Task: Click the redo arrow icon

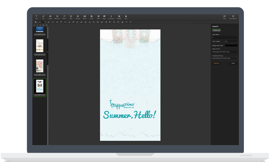Action: (x=130, y=22)
